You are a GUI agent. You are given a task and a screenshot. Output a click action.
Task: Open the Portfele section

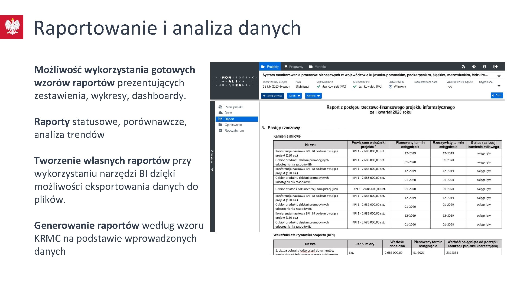332,65
